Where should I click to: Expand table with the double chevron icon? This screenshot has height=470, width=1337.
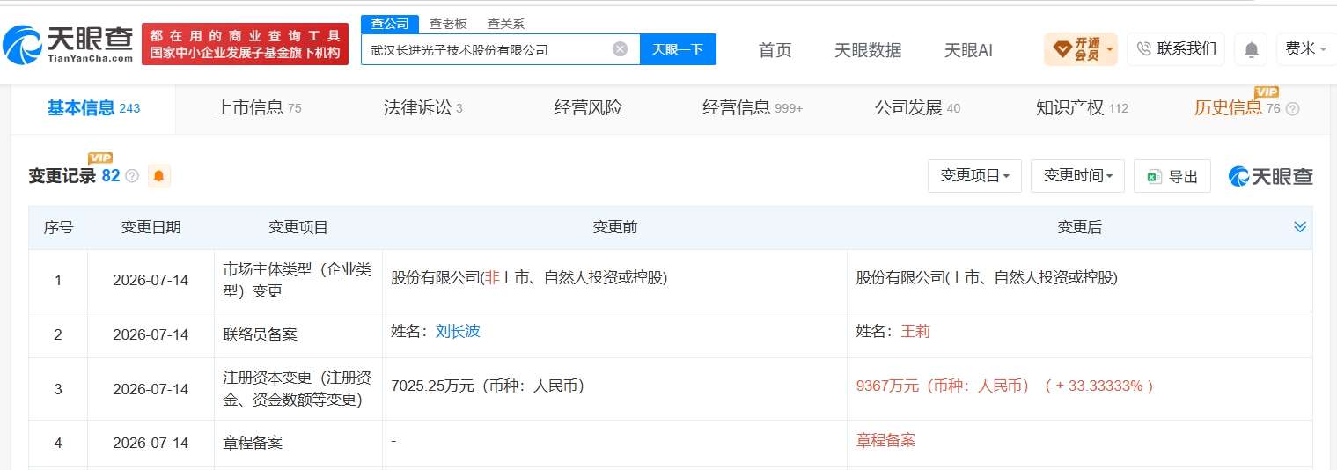(x=1300, y=227)
